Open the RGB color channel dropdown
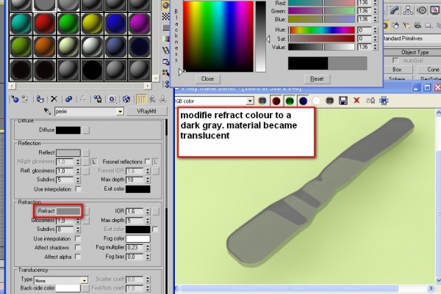This screenshot has width=441, height=294. [250, 100]
